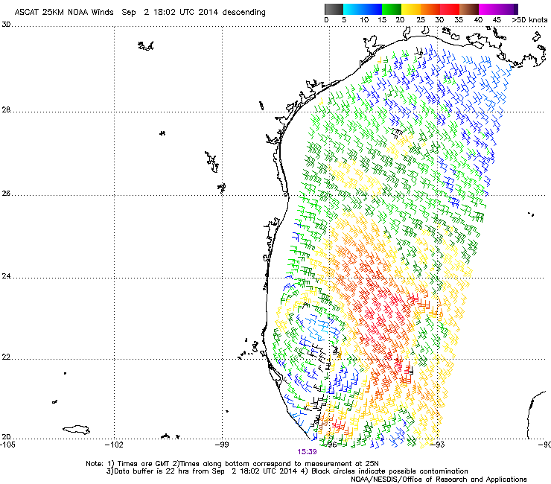Click the green 15–20 knot legend swatch

(x=392, y=9)
